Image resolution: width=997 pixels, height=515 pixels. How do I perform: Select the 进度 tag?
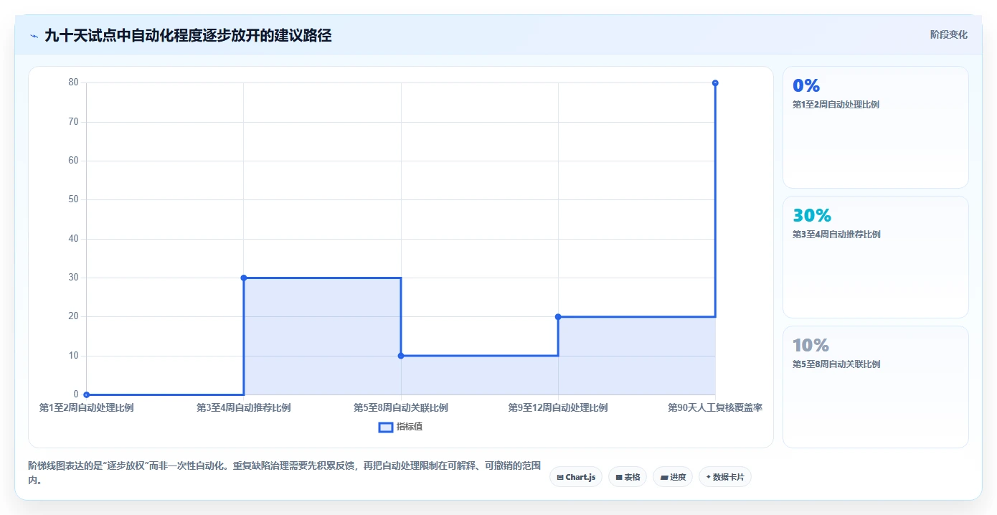[x=673, y=477]
